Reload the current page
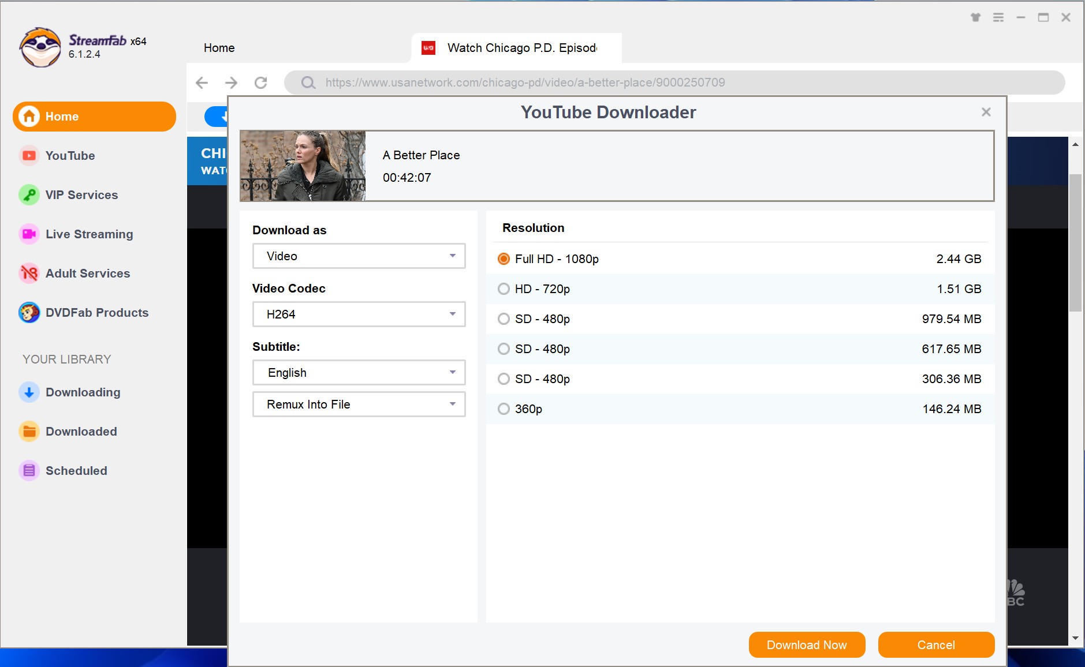This screenshot has width=1085, height=667. coord(261,83)
